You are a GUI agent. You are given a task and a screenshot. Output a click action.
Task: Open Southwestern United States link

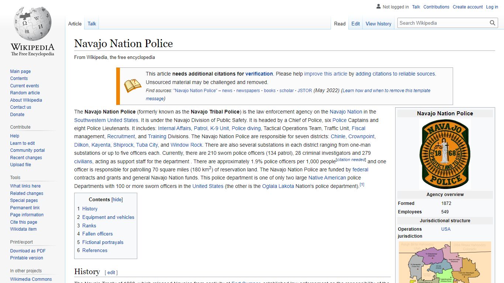coord(106,120)
